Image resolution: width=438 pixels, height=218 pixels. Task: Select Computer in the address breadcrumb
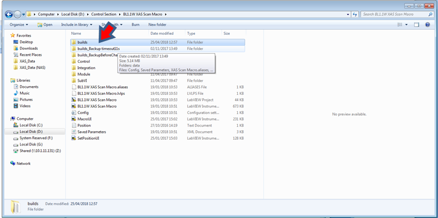pos(46,14)
